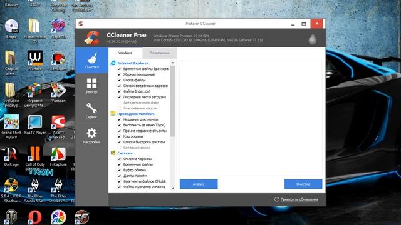Click the empty results panel in CCleaner

pos(251,118)
